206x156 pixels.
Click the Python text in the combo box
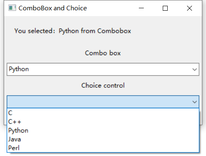click(x=19, y=69)
